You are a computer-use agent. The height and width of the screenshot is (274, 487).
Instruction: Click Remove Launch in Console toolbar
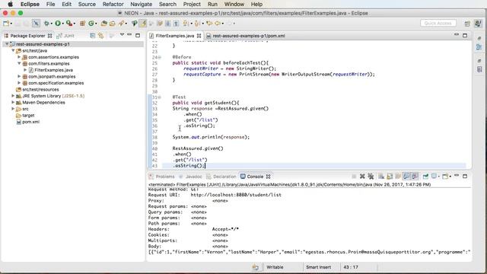click(x=362, y=177)
